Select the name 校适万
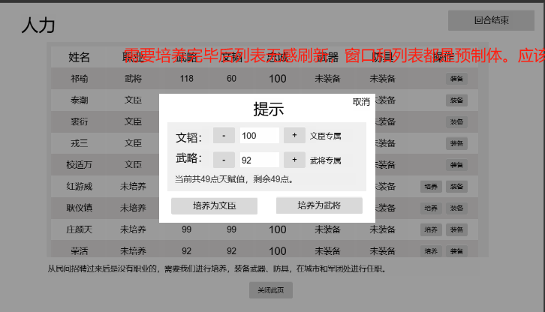 pos(80,165)
